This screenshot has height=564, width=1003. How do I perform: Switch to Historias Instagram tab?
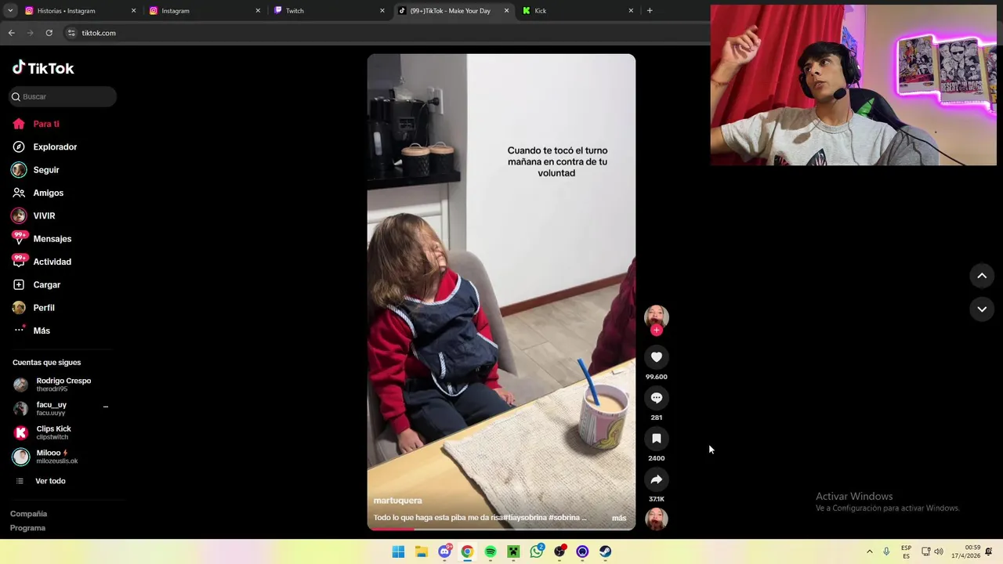78,11
